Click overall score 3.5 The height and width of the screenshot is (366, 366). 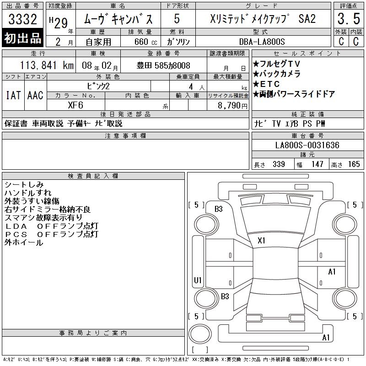coord(349,19)
